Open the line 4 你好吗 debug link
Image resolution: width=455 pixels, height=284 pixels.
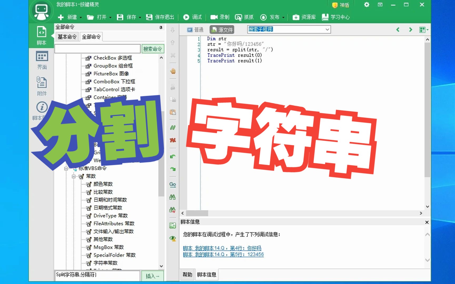click(222, 248)
